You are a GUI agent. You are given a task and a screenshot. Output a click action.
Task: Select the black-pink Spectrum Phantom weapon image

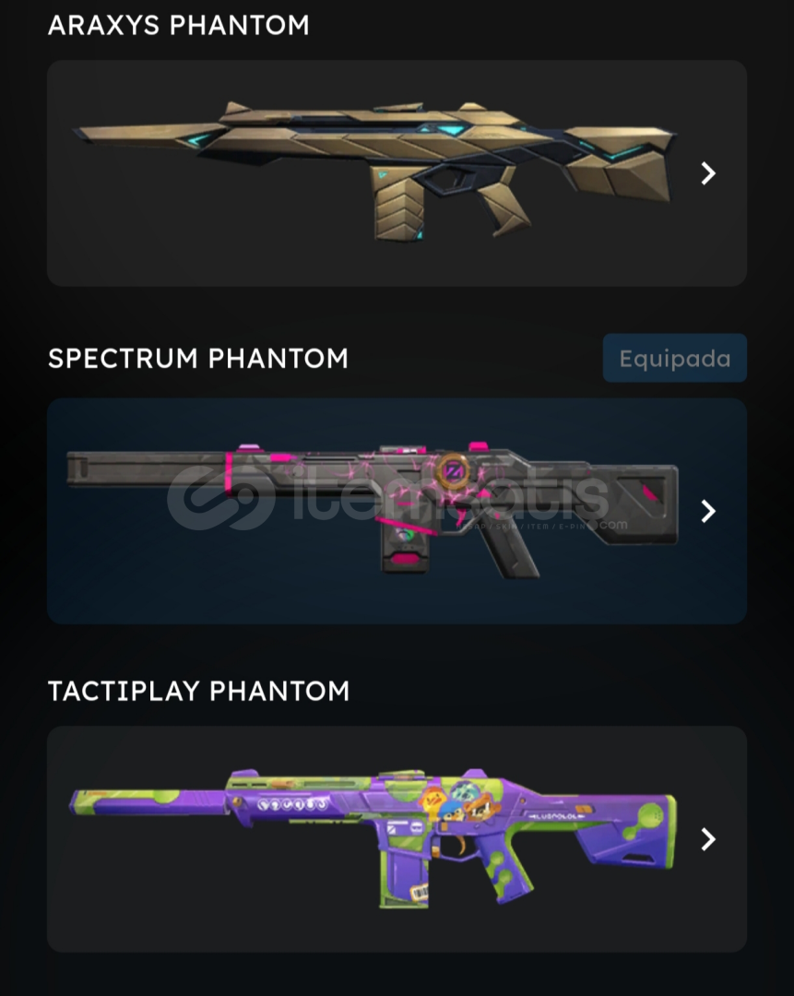click(x=373, y=509)
